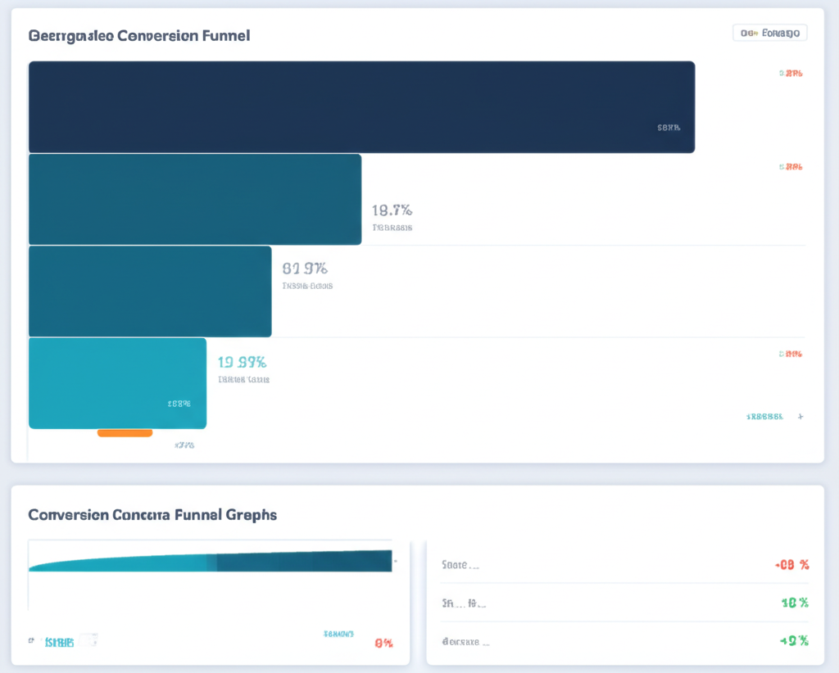Click the orange progress bar under the fourth funnel stage
The height and width of the screenshot is (673, 839).
(x=124, y=433)
